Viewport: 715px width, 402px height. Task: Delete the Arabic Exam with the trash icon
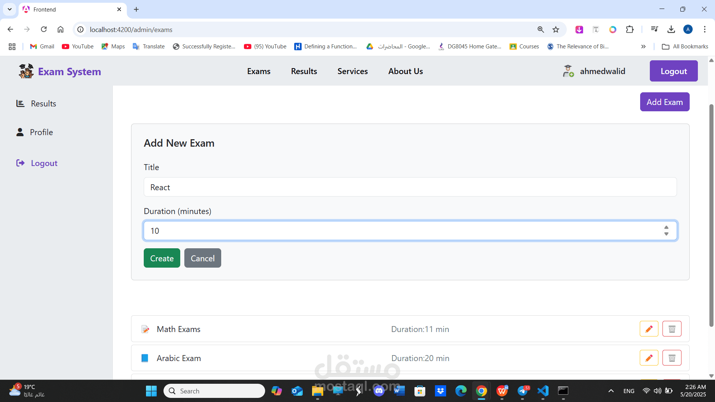coord(672,358)
